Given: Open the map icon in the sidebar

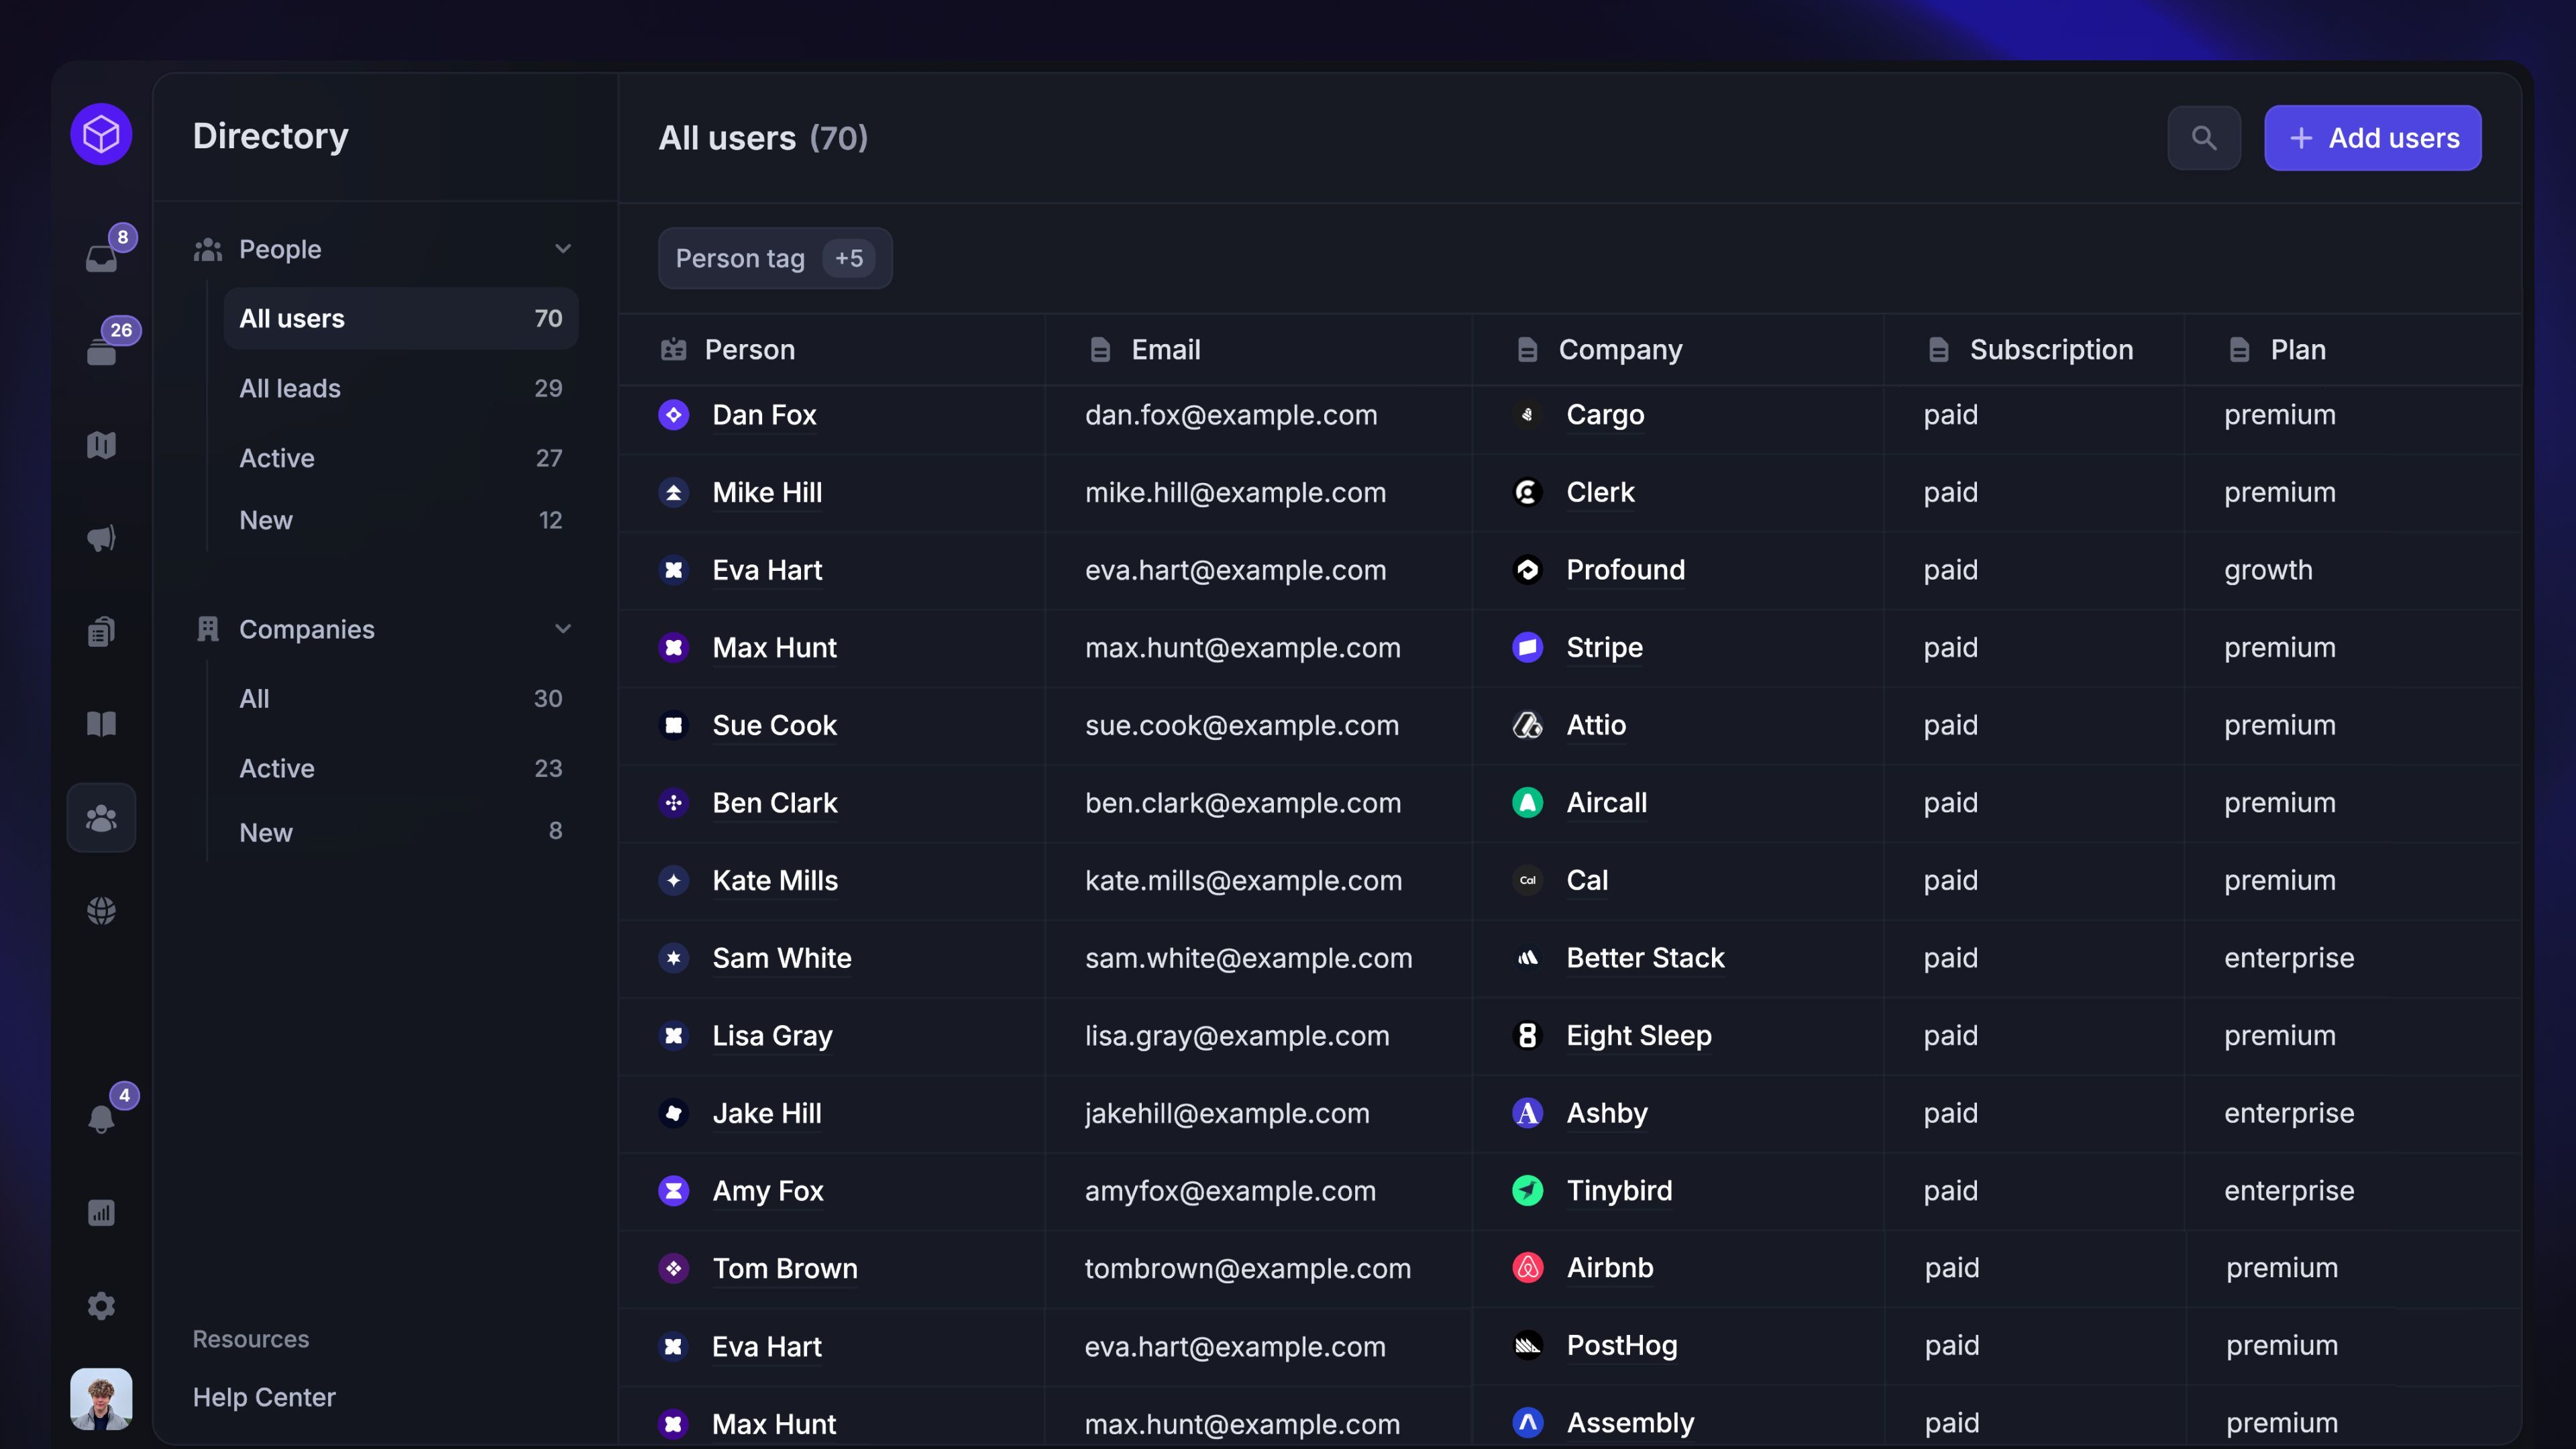Looking at the screenshot, I should [102, 445].
